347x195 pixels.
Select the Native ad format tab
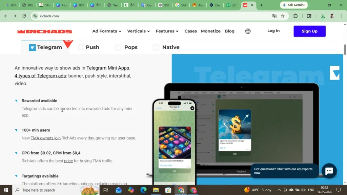coord(166,47)
